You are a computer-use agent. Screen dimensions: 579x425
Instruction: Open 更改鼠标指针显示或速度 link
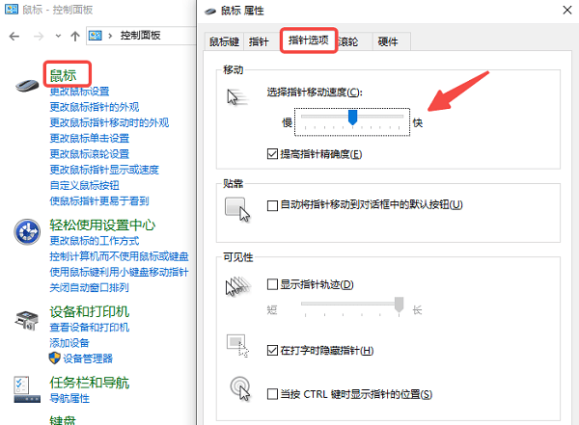pyautogui.click(x=104, y=170)
